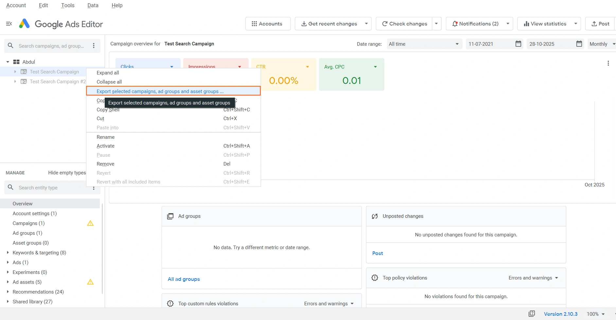Image resolution: width=616 pixels, height=320 pixels.
Task: Open the overview chart three-dot options menu
Action: tap(608, 63)
